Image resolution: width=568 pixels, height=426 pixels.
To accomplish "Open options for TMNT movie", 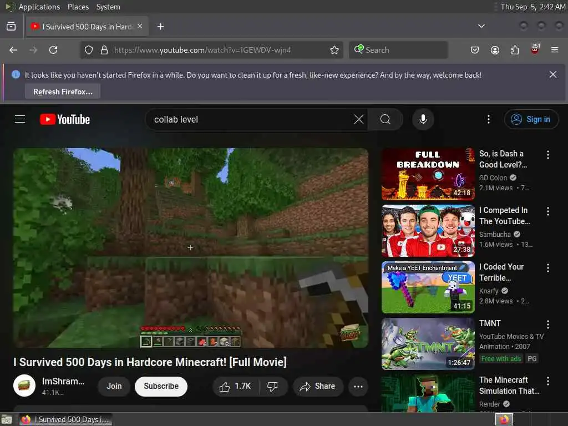I will pyautogui.click(x=547, y=324).
